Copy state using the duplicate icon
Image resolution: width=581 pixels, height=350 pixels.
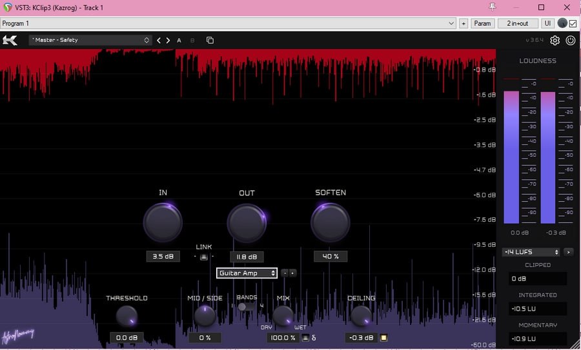[210, 41]
